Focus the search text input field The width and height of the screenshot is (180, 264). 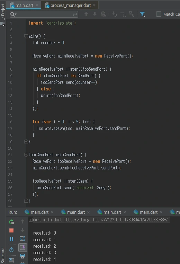[44, 14]
